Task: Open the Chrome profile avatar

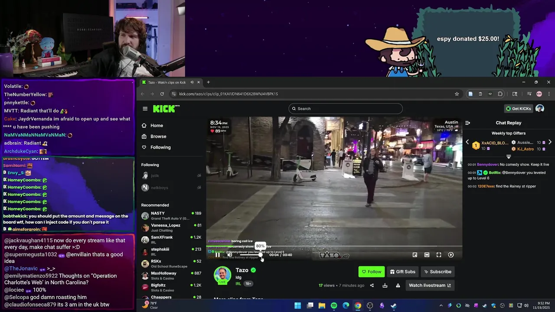Action: click(539, 94)
